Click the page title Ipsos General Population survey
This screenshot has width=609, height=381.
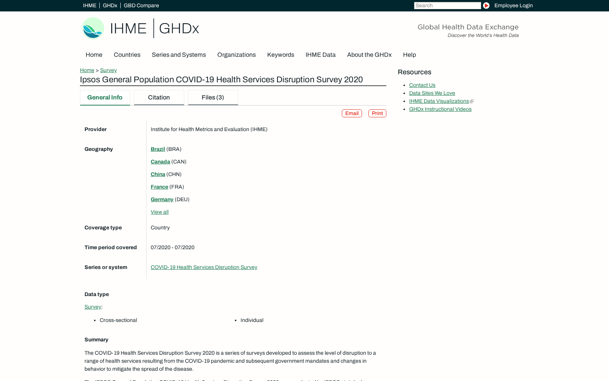[x=222, y=80]
